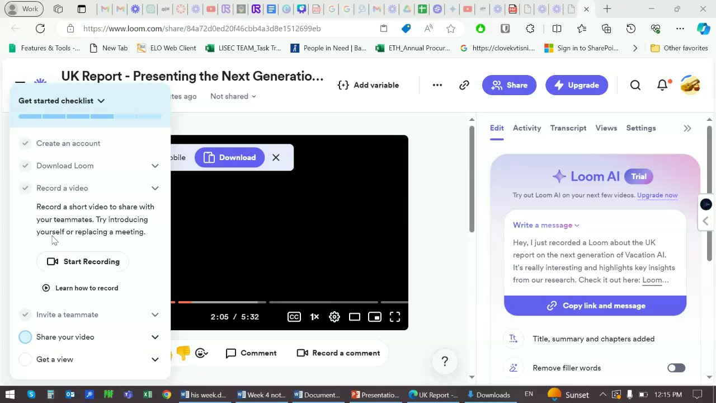Open the help question mark button
The image size is (716, 403).
(x=445, y=362)
